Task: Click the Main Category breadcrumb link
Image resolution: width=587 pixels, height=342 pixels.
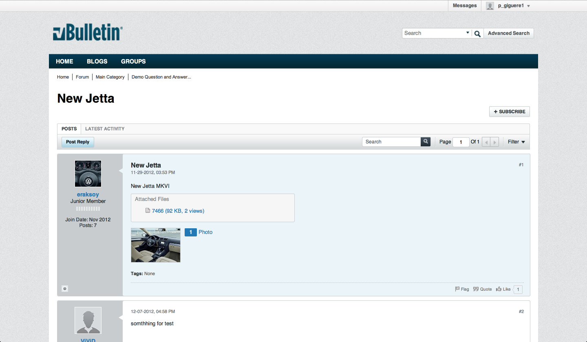Action: point(110,77)
